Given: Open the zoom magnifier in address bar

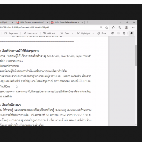Looking at the screenshot, I should click(x=101, y=28).
